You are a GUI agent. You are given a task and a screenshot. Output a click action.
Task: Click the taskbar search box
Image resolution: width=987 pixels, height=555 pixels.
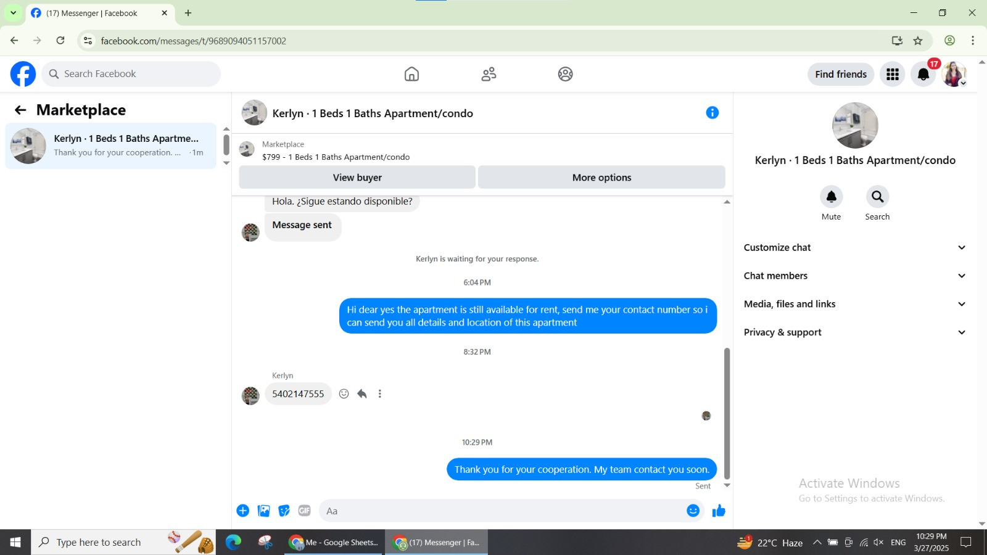pos(123,543)
